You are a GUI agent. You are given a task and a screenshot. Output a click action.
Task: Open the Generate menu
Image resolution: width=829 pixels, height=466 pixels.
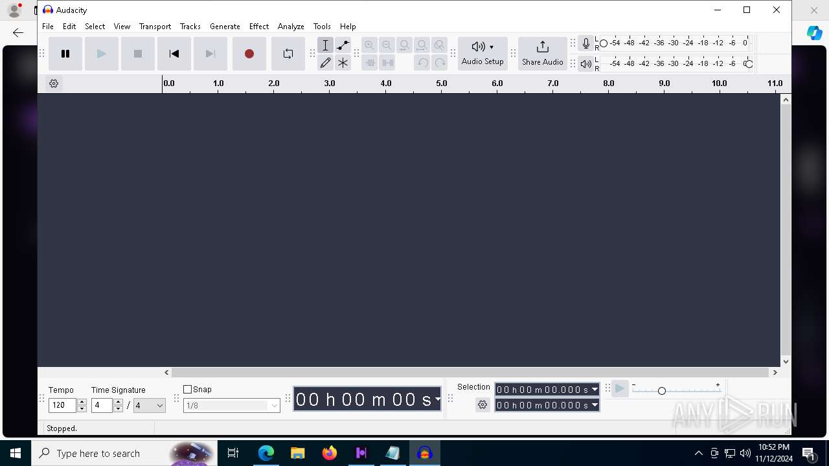(225, 27)
